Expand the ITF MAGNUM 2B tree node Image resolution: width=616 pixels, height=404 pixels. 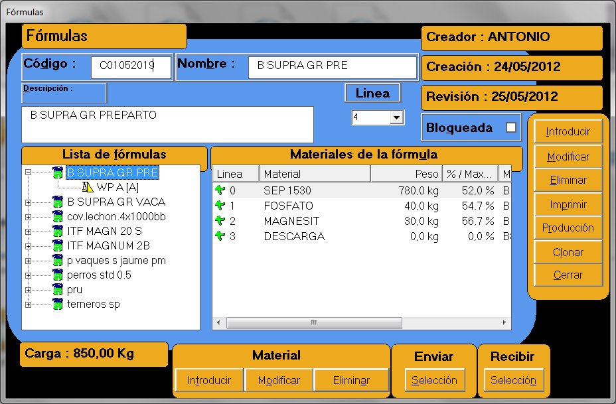(x=29, y=246)
